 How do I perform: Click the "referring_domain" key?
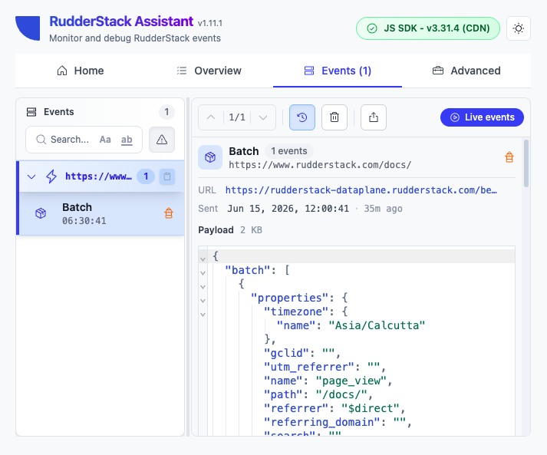coord(321,422)
